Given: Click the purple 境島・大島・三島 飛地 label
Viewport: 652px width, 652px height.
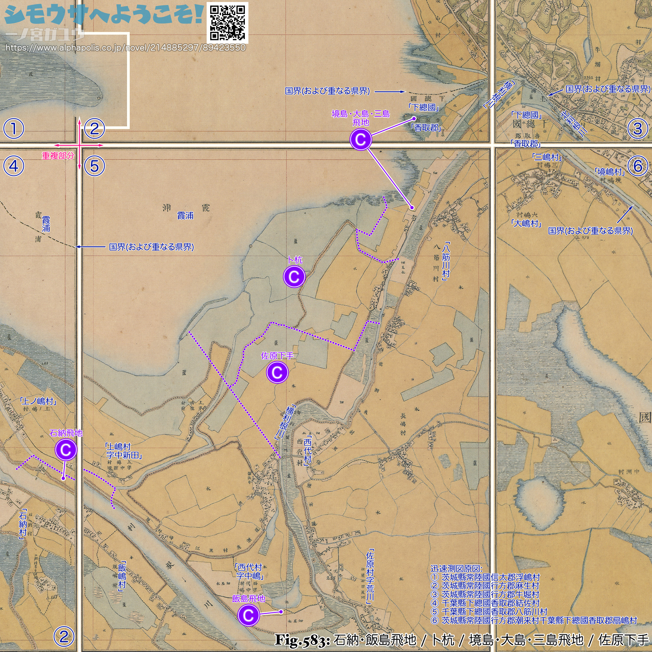Looking at the screenshot, I should pyautogui.click(x=361, y=118).
